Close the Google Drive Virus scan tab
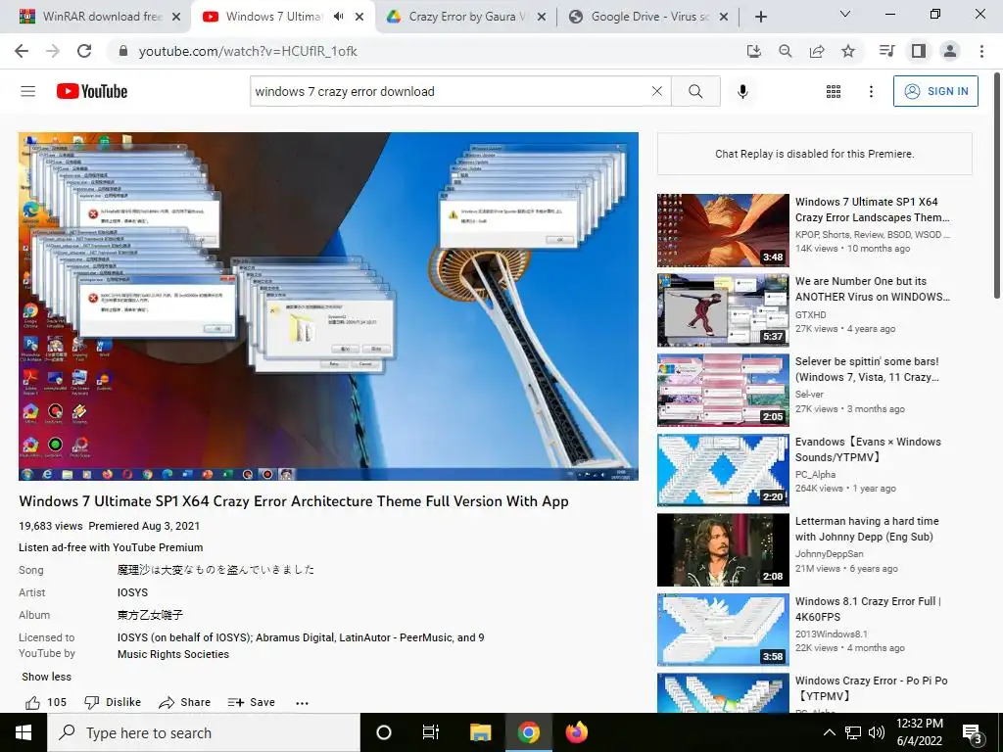This screenshot has width=1003, height=752. click(724, 17)
